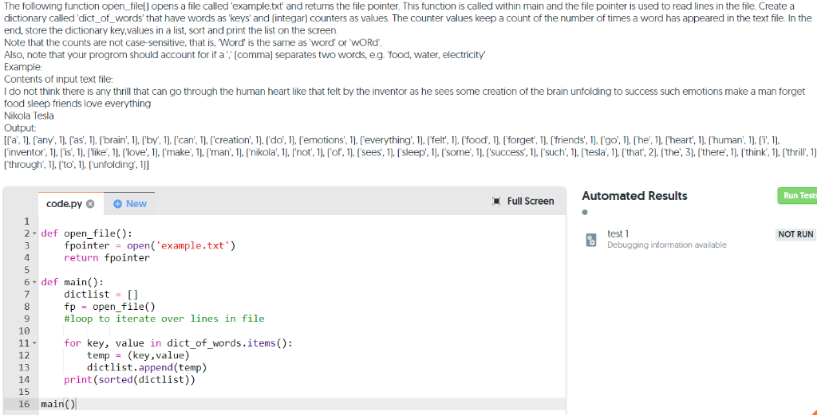Collapse the for loop fold arrow on line 11
817x415 pixels.
[x=34, y=343]
